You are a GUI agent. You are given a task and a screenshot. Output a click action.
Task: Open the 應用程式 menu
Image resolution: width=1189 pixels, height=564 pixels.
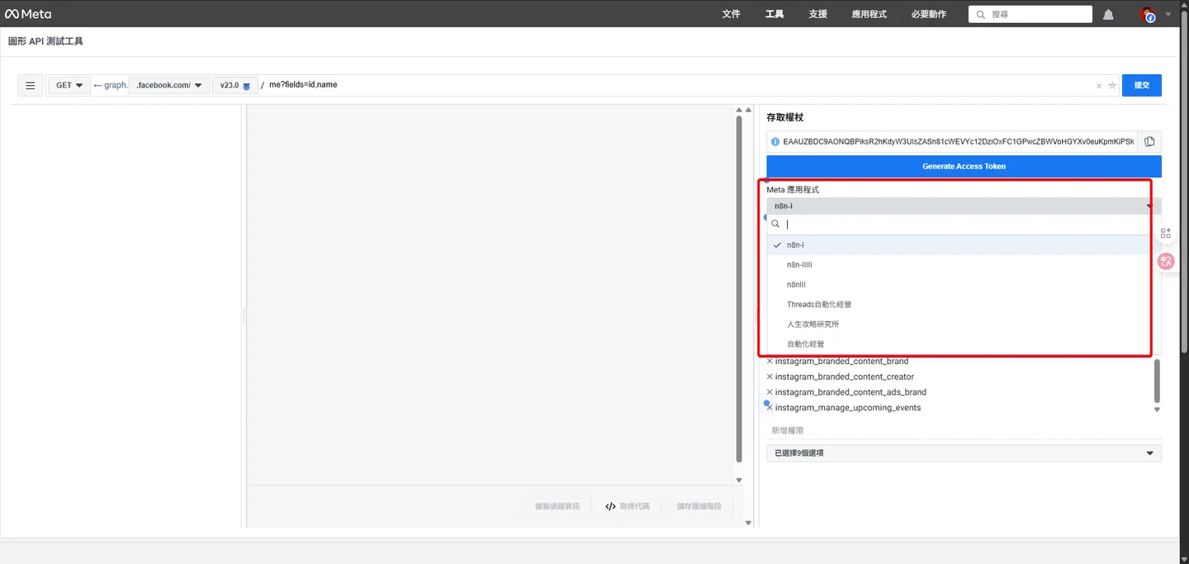point(869,14)
